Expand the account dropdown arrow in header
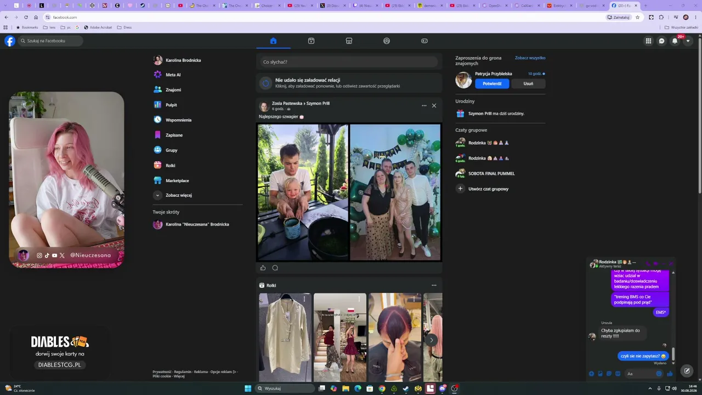Viewport: 702px width, 395px height. point(688,41)
